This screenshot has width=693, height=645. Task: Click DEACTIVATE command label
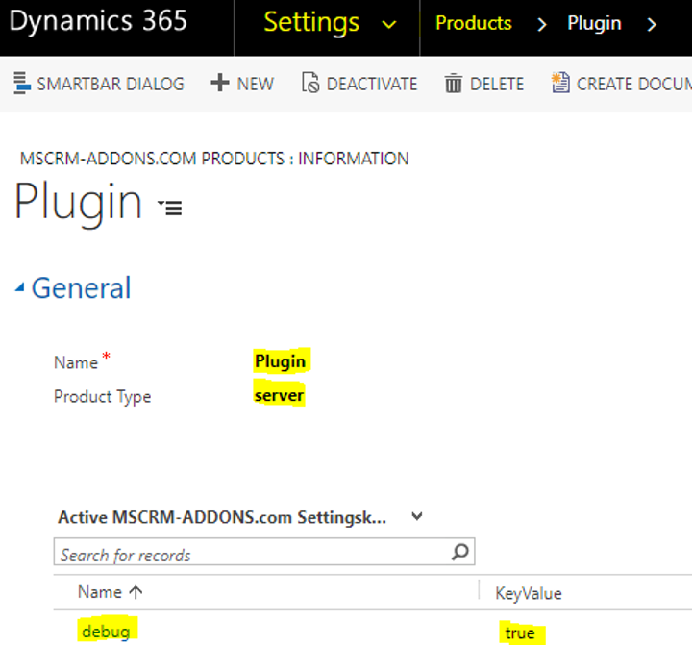pyautogui.click(x=372, y=84)
